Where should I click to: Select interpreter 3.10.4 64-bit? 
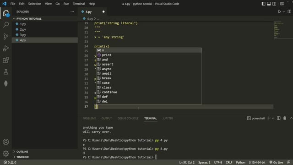257,162
